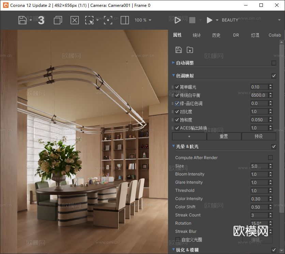Image resolution: width=285 pixels, height=254 pixels.
Task: Start rendering with the play icon
Action: [x=178, y=20]
